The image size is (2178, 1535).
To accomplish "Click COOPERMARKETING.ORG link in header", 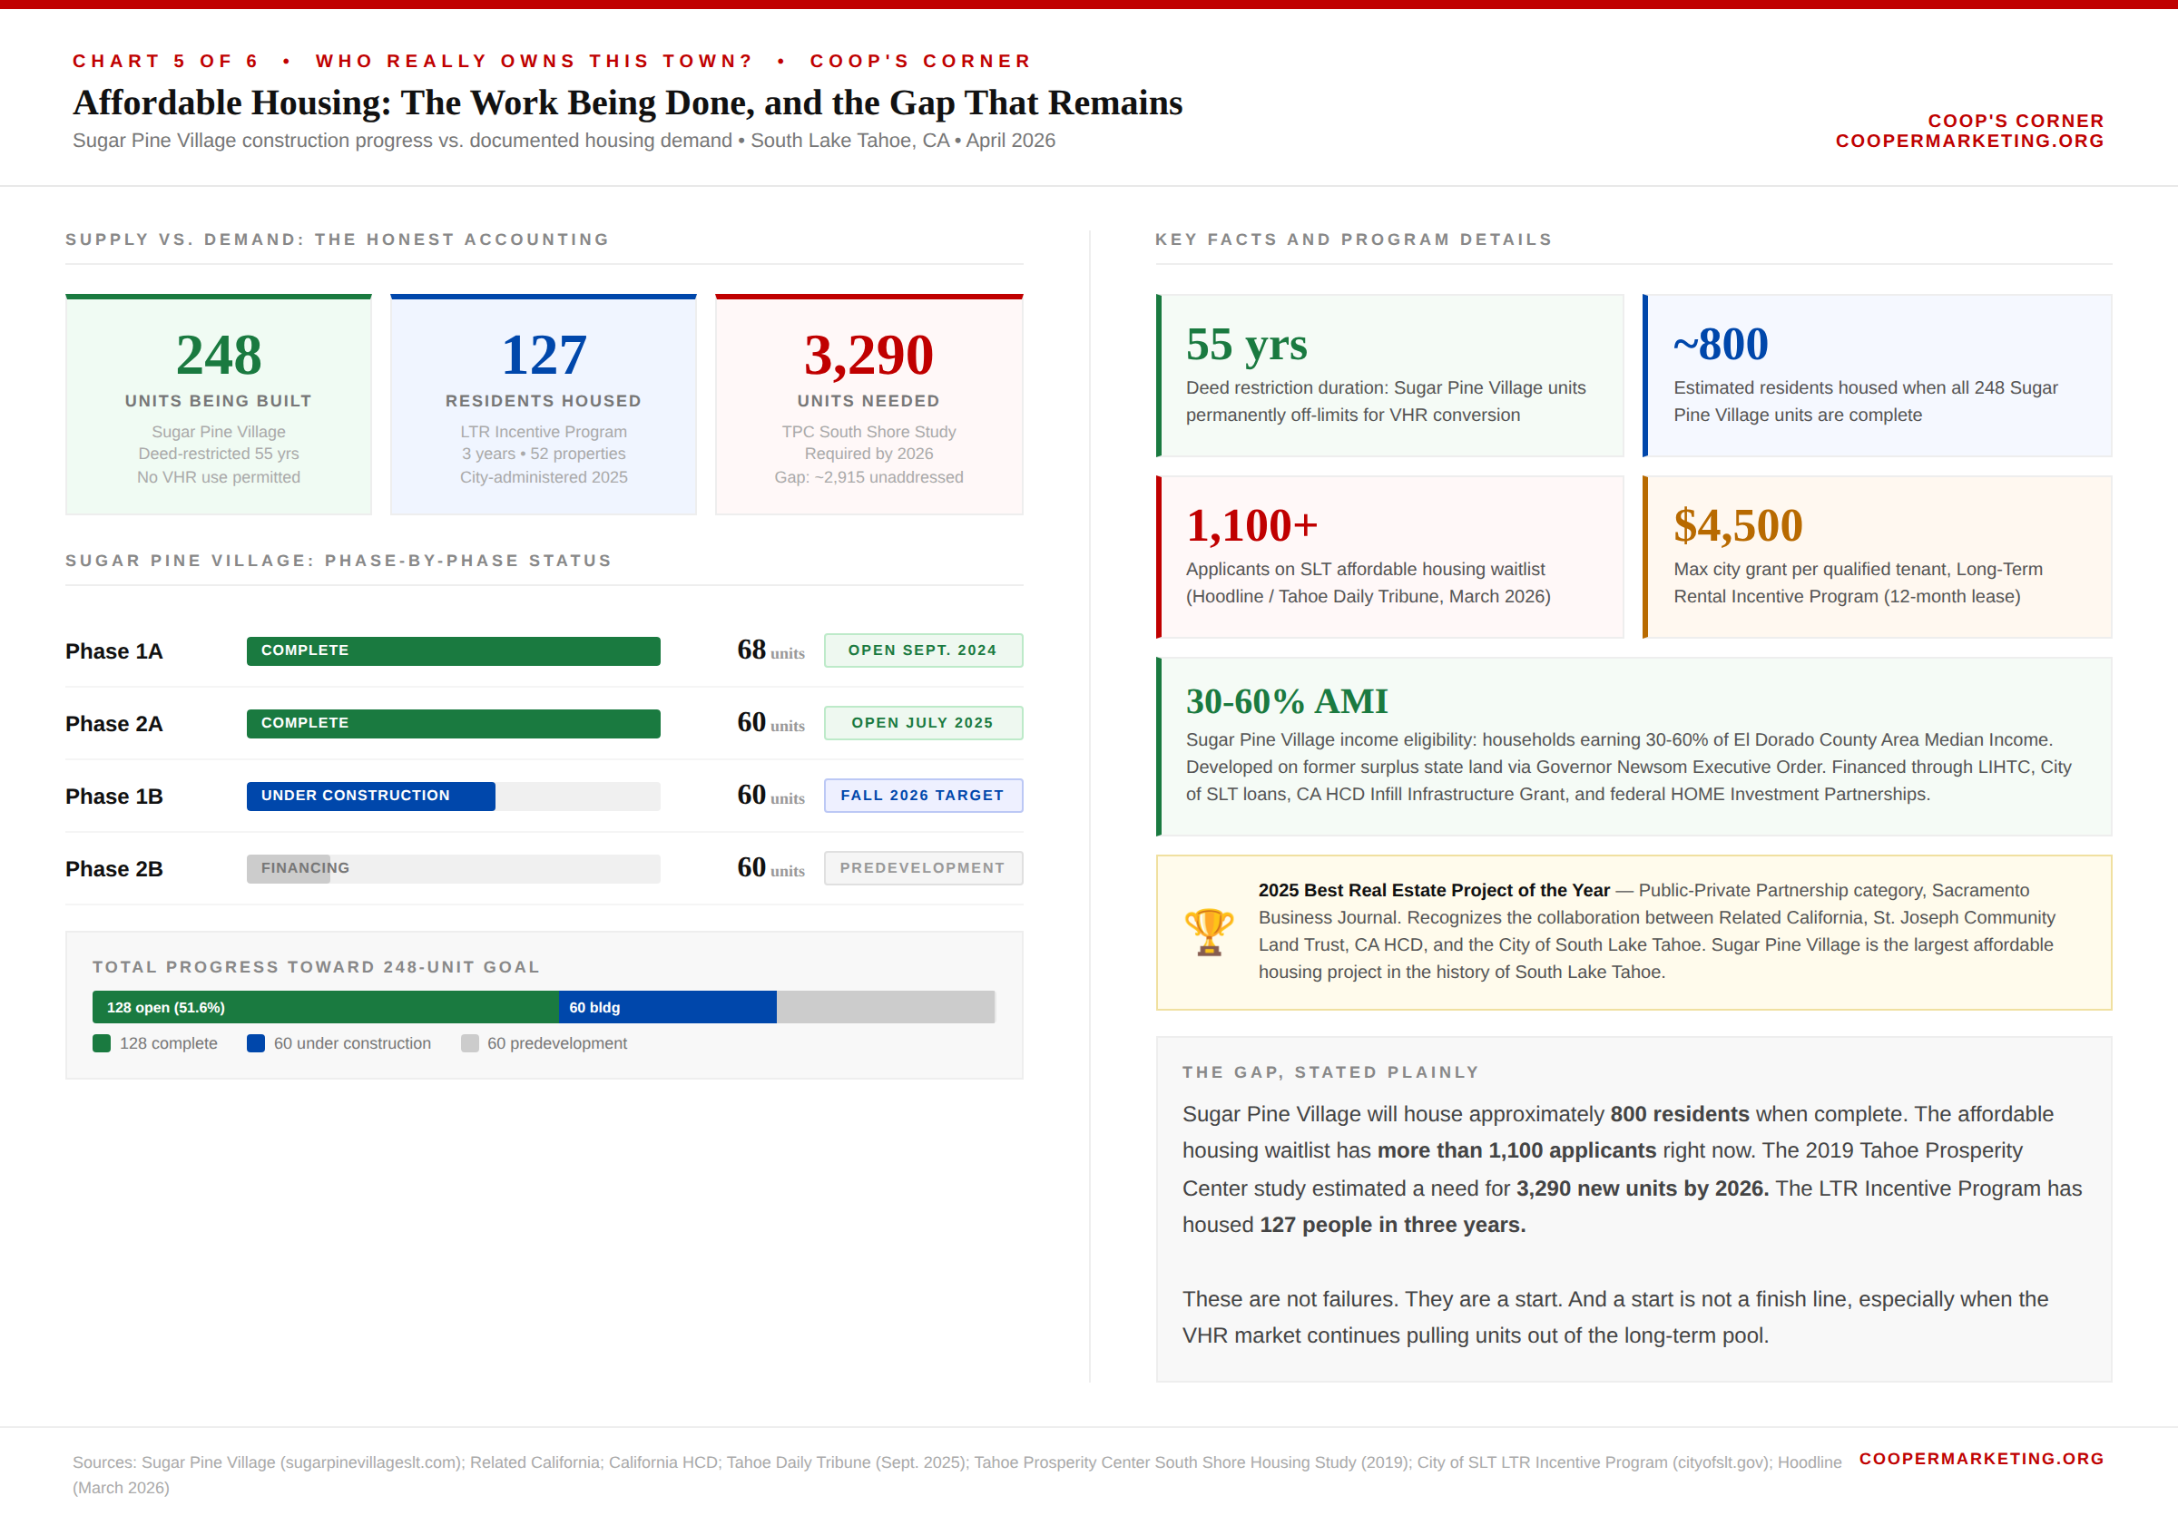I will tap(1969, 142).
